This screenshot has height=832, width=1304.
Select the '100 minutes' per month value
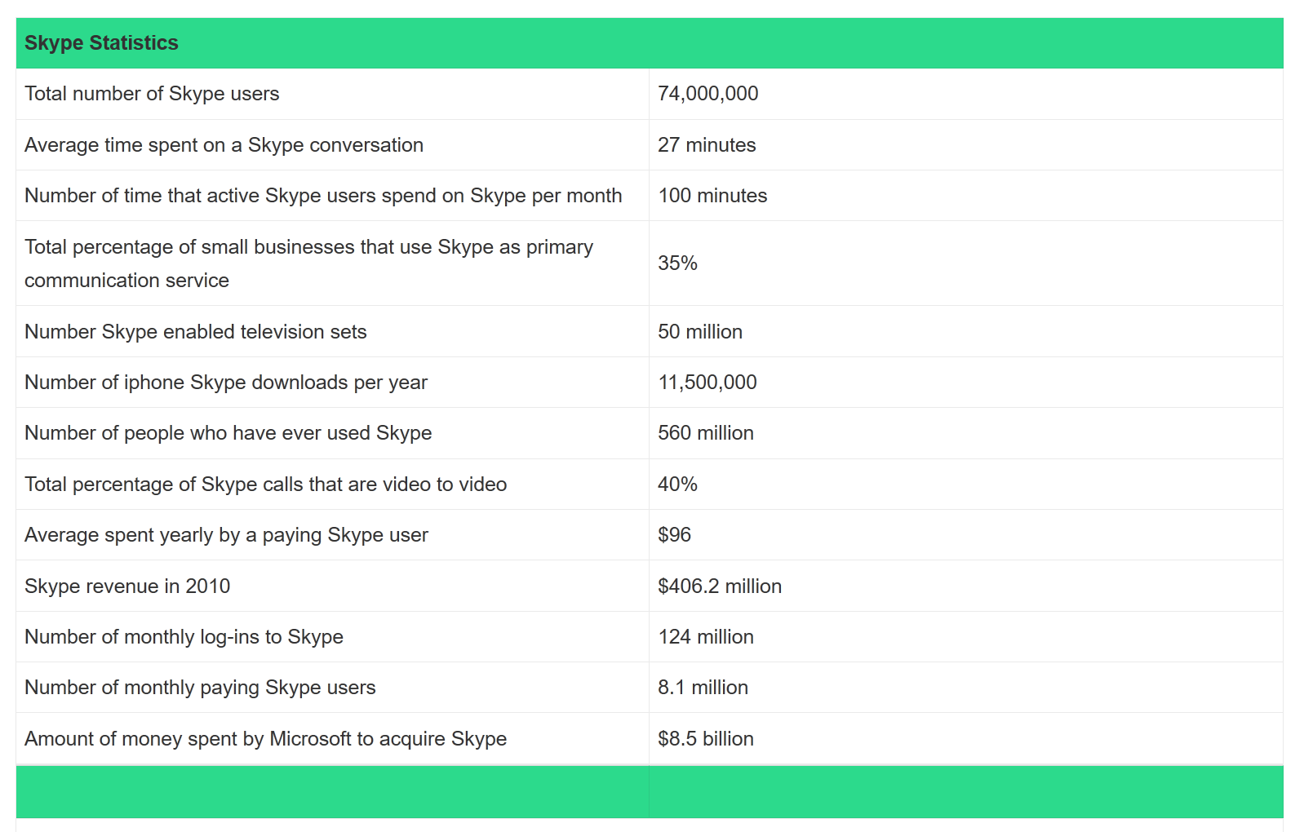click(712, 196)
